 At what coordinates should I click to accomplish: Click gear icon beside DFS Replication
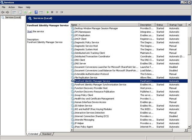[73, 35]
